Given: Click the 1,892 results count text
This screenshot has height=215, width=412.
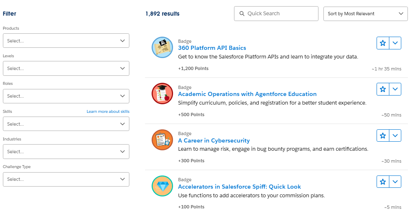Looking at the screenshot, I should [x=162, y=14].
